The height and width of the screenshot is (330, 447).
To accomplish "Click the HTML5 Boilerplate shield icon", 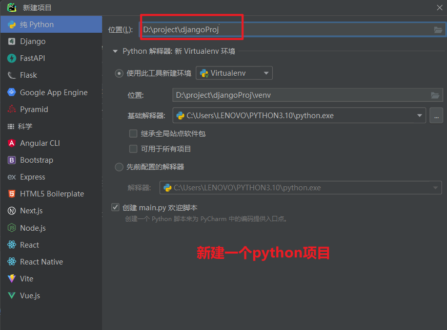I will tap(12, 194).
